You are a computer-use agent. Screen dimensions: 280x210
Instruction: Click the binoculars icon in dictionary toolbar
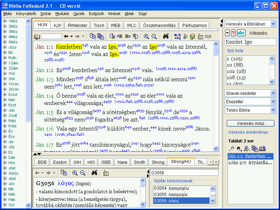(94, 173)
